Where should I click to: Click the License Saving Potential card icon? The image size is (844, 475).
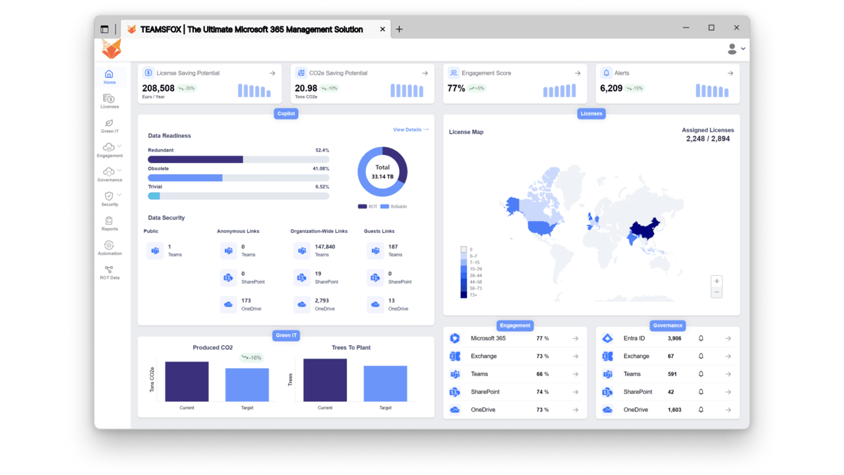[x=148, y=73]
